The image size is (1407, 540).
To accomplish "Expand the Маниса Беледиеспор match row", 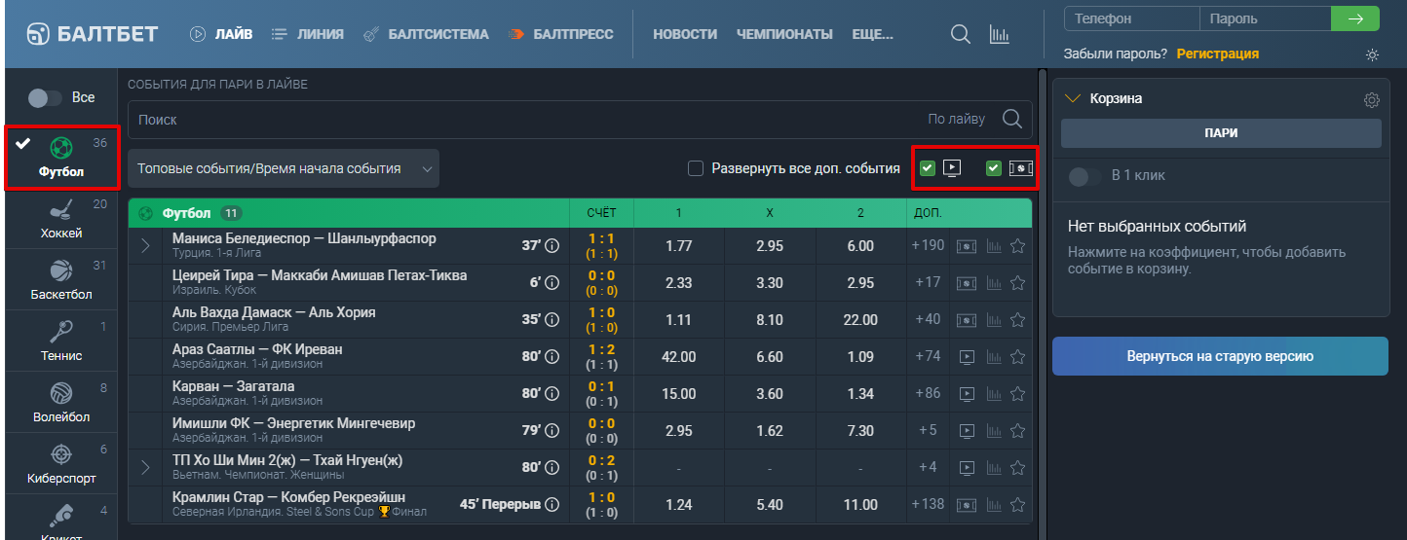I will (146, 246).
